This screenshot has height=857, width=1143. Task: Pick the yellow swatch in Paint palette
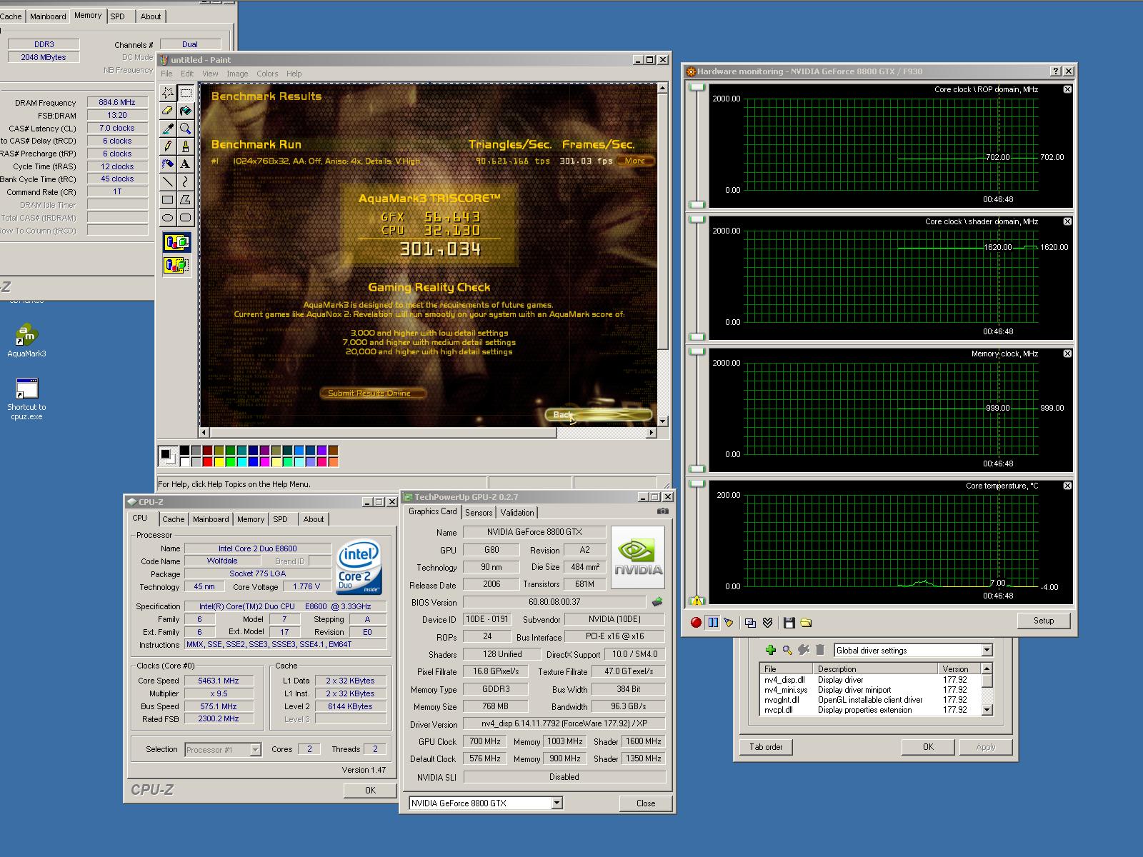coord(219,462)
